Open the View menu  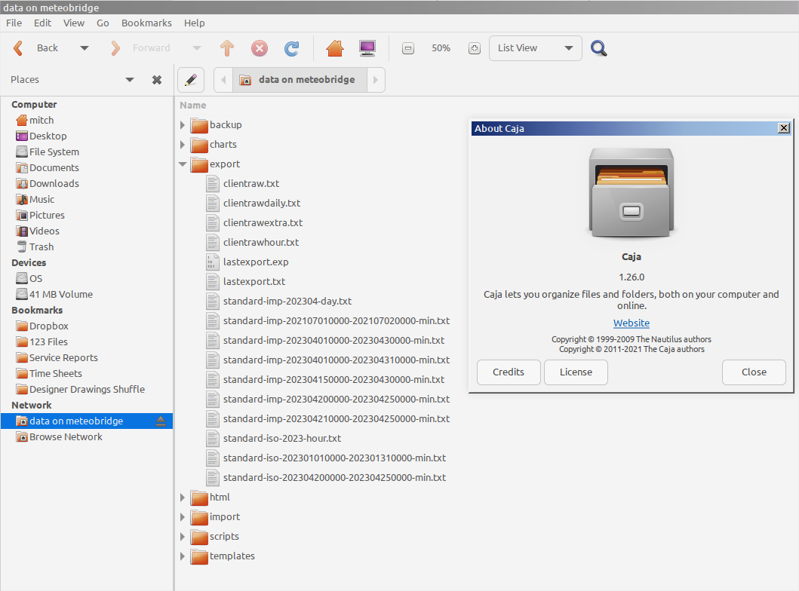pos(73,23)
